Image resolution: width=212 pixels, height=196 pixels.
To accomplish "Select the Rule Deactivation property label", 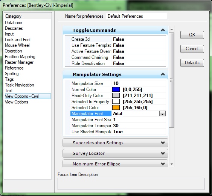I will pyautogui.click(x=88, y=63).
